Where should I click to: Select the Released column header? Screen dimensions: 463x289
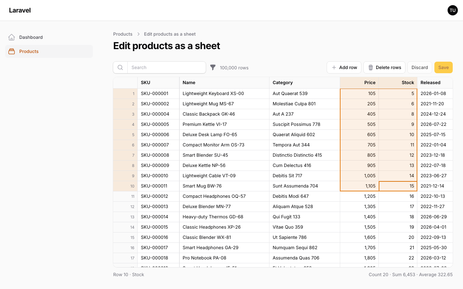coord(435,83)
